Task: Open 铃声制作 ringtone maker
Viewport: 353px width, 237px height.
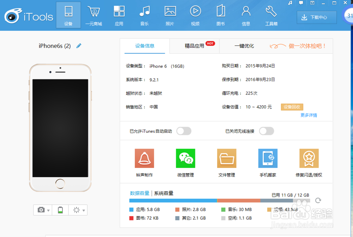Action: tap(144, 163)
